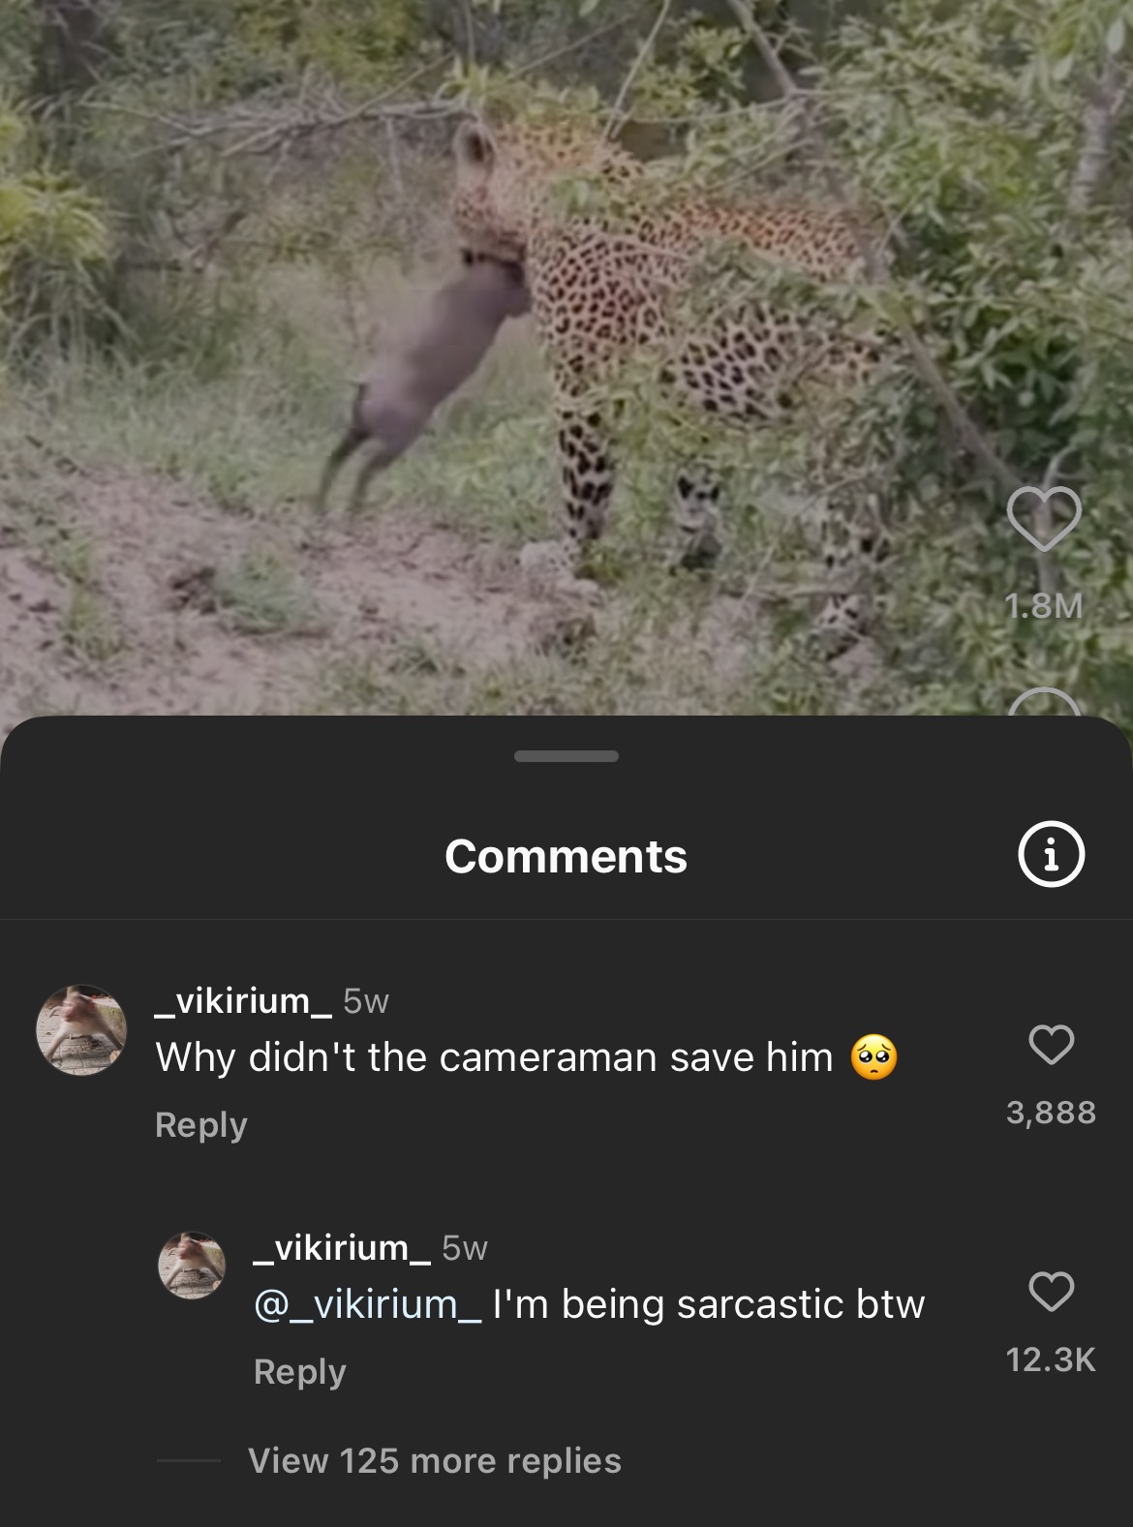Image resolution: width=1133 pixels, height=1527 pixels.
Task: Tap the Comments sheet title
Action: click(x=566, y=857)
